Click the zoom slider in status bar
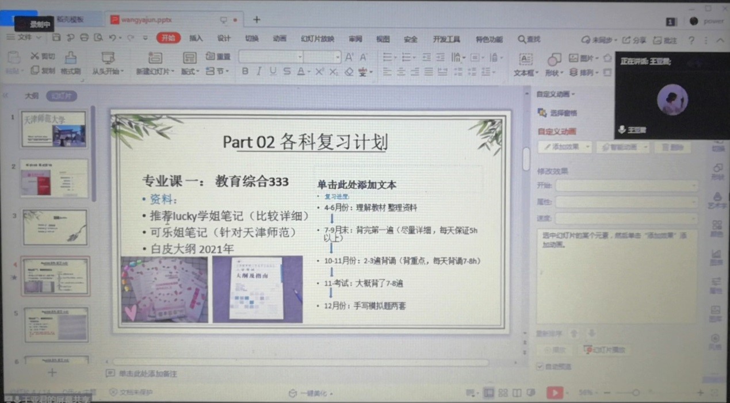This screenshot has height=403, width=730. tap(635, 393)
